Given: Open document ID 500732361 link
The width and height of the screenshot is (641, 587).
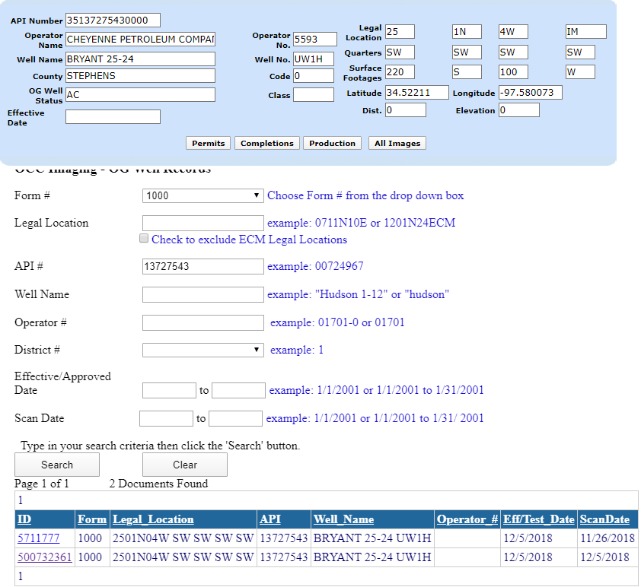Looking at the screenshot, I should 44,557.
